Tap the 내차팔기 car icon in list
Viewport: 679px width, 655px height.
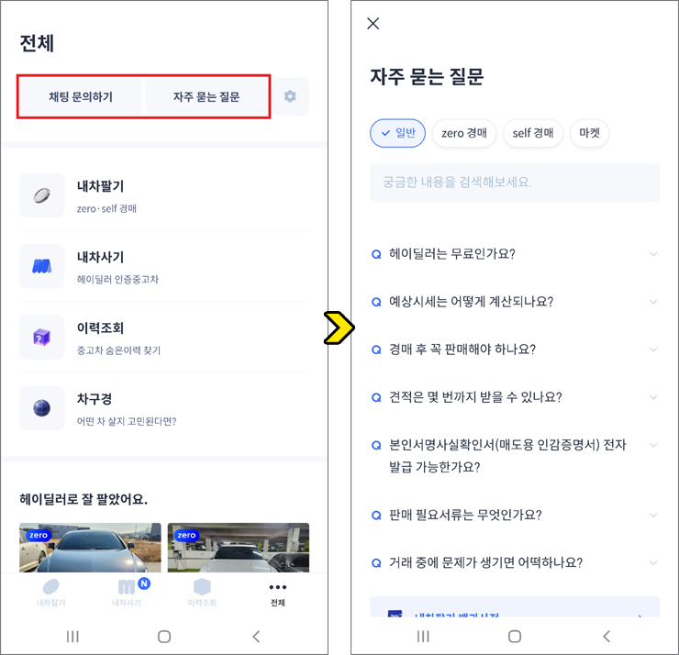click(x=42, y=195)
